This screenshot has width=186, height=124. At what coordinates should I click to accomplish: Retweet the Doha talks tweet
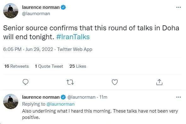[70, 82]
